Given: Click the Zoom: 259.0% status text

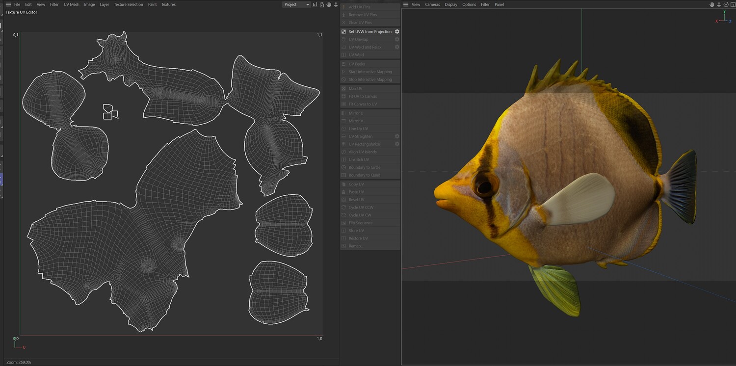Looking at the screenshot, I should [19, 362].
